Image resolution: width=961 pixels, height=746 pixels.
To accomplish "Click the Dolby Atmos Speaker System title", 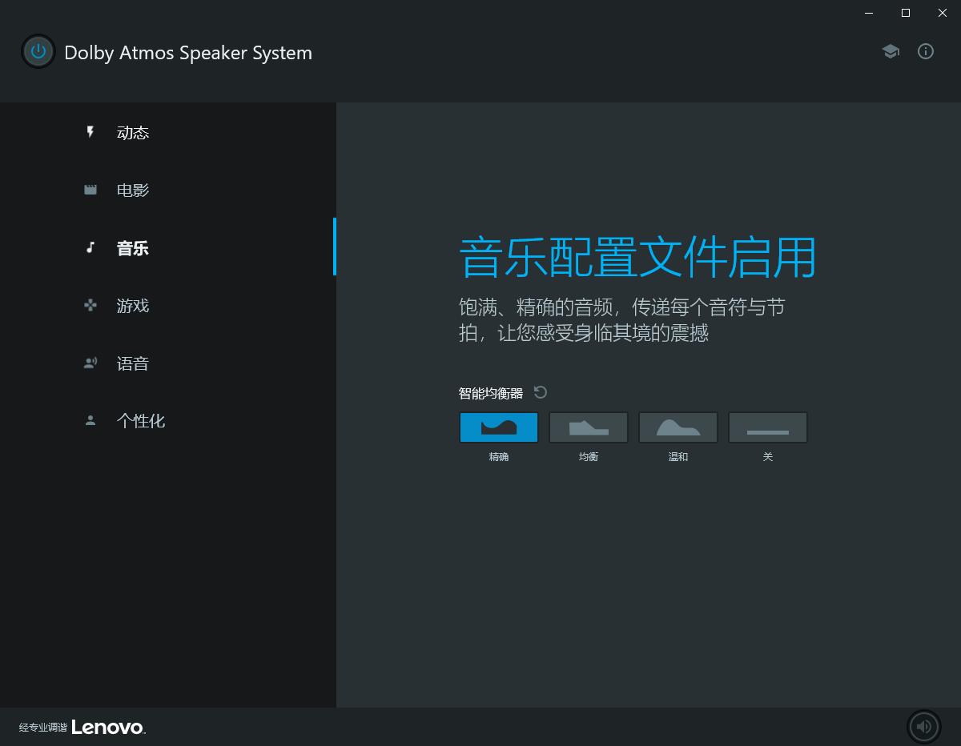I will coord(188,53).
